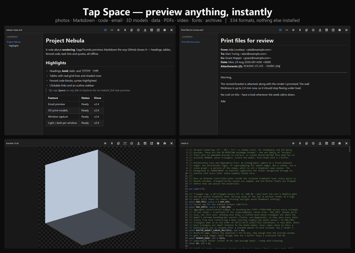
Task: Pin the release-notes.md preview window
Action: coord(125,30)
